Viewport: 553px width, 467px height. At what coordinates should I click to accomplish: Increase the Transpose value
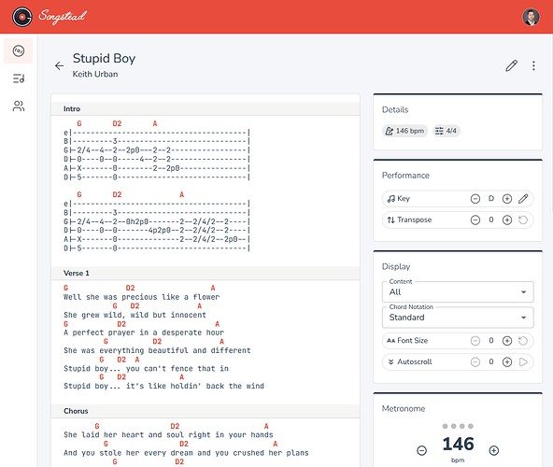(507, 220)
